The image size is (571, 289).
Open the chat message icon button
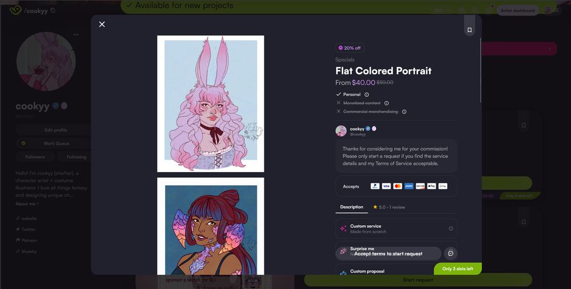click(451, 254)
